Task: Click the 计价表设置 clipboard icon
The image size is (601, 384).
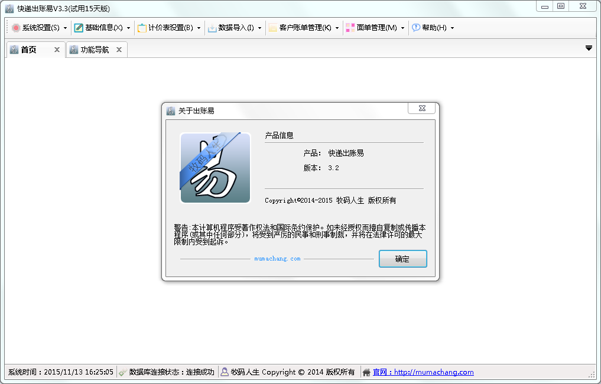Action: pyautogui.click(x=142, y=28)
